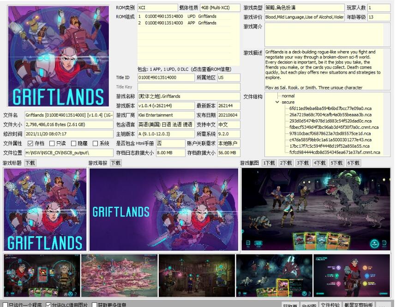This screenshot has height=307, width=396.
Task: Click 主钥版本 field A (9.1.0-12.0.3)
Action: pos(166,134)
